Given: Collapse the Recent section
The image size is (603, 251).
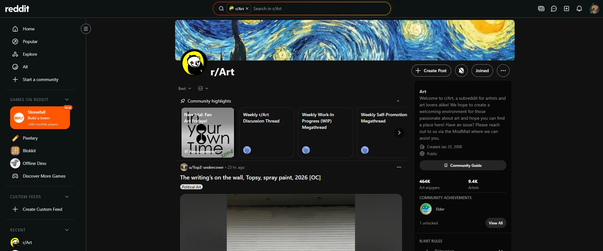Looking at the screenshot, I should pos(67,230).
